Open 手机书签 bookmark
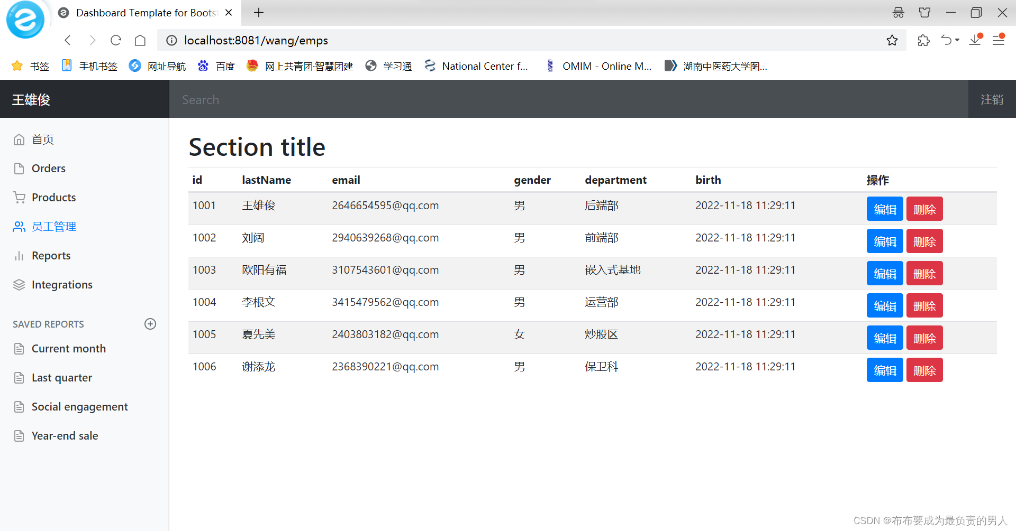Viewport: 1016px width, 531px height. (x=89, y=66)
